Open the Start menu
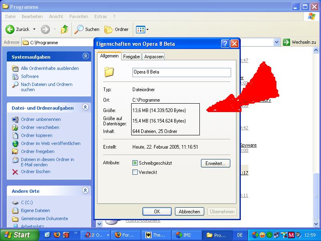 pos(19,235)
